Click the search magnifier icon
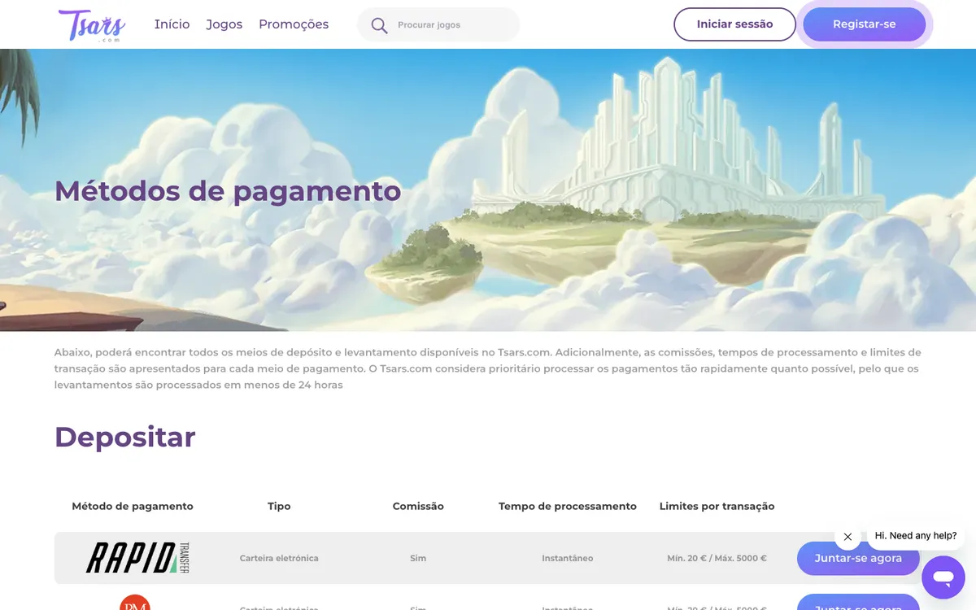Screen dimensions: 976x610 click(x=379, y=25)
